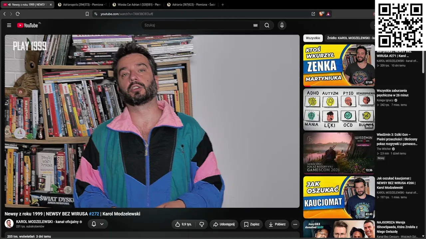The height and width of the screenshot is (239, 426).
Task: Open The Witcher channel name
Action: pos(384,149)
